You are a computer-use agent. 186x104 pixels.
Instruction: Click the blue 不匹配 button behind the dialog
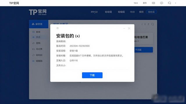pyautogui.click(x=144, y=50)
